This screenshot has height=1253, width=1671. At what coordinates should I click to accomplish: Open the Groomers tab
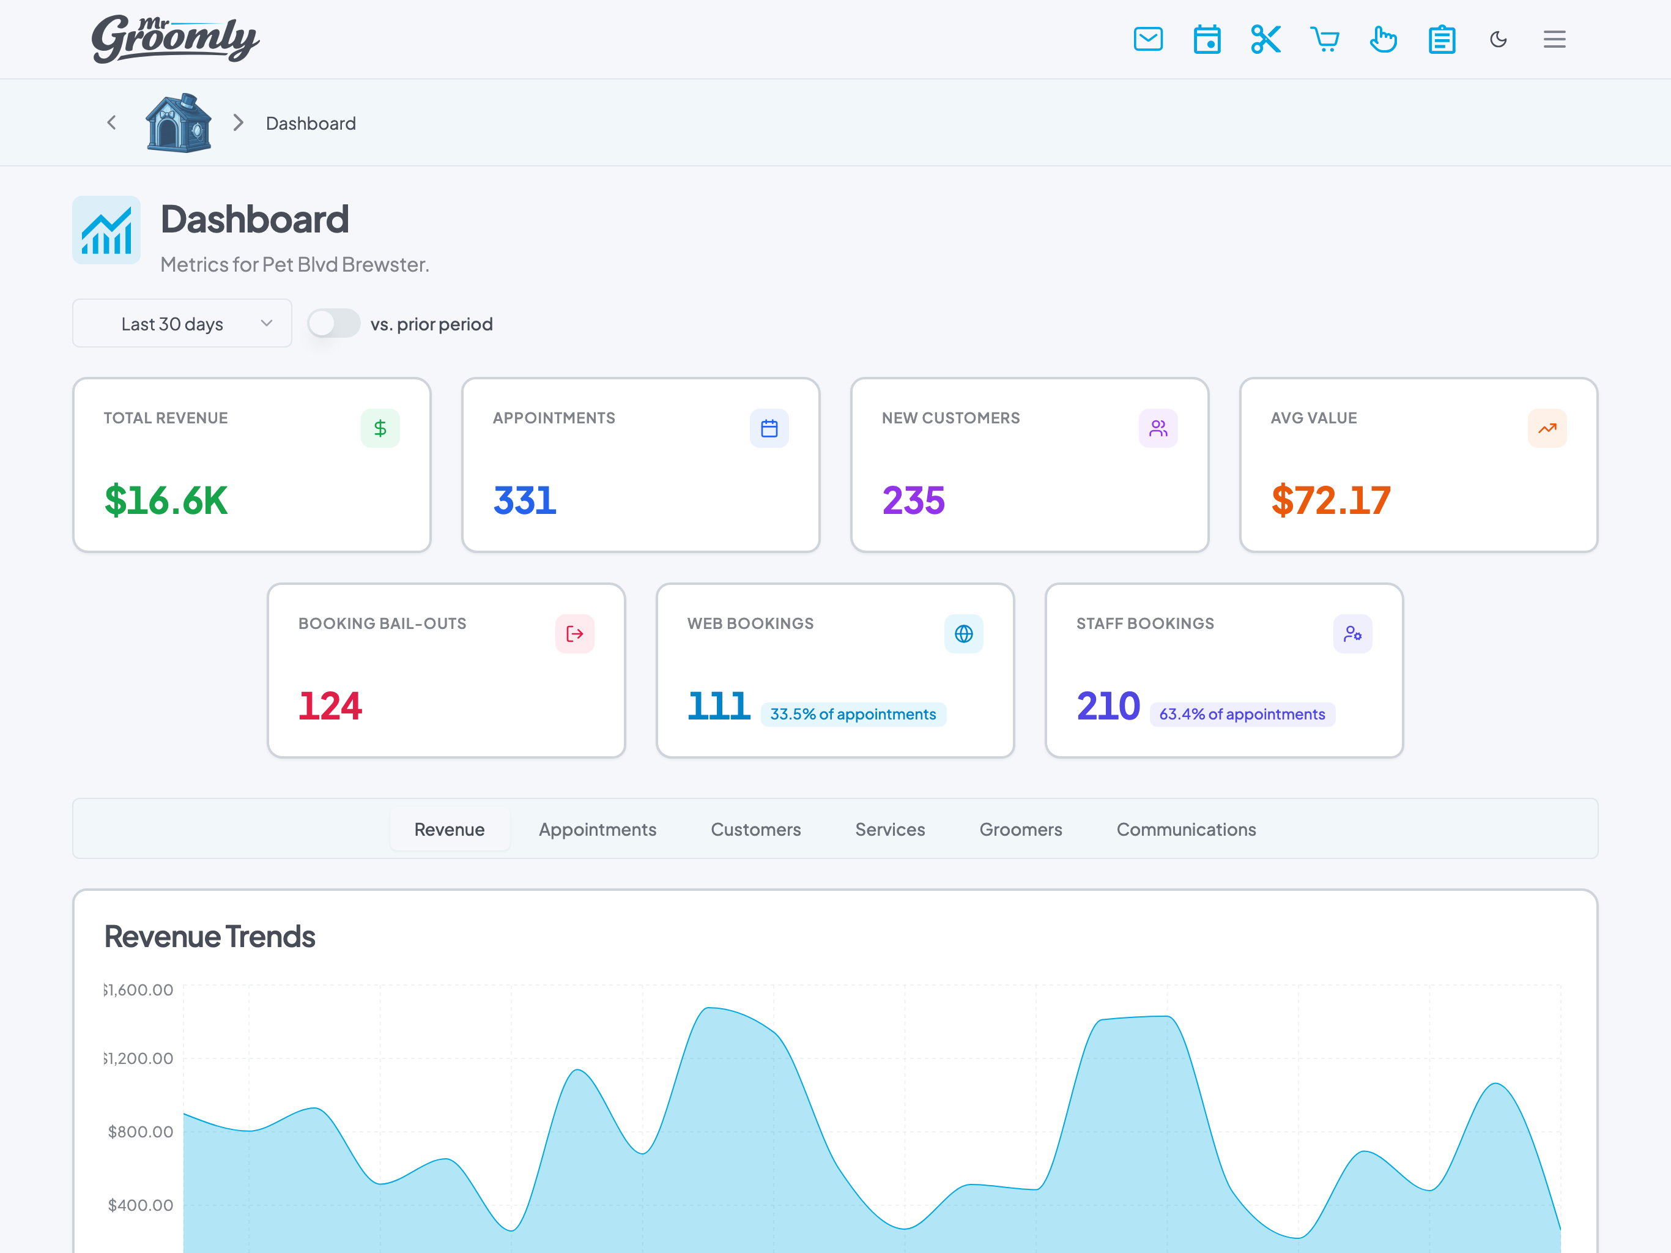point(1021,829)
